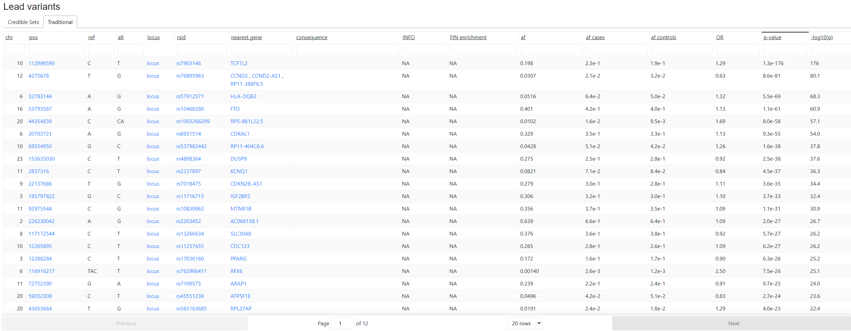Go to the Next page of results
The width and height of the screenshot is (851, 331).
(733, 323)
